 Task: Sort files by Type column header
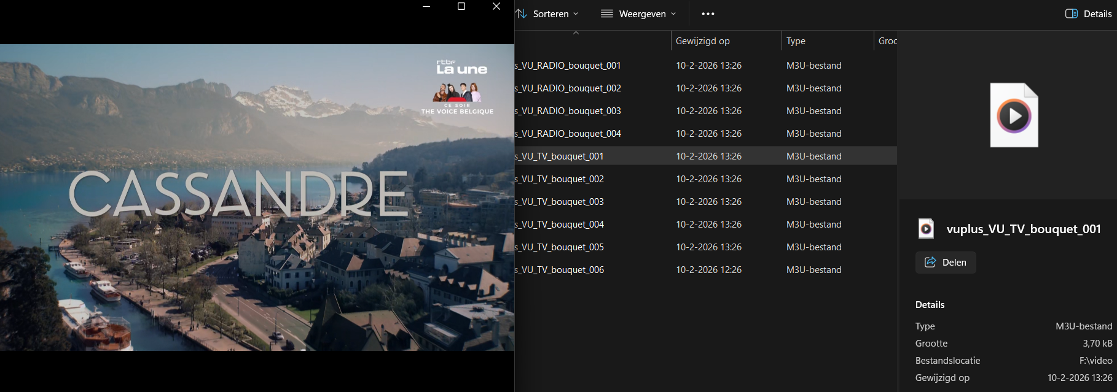click(x=796, y=41)
